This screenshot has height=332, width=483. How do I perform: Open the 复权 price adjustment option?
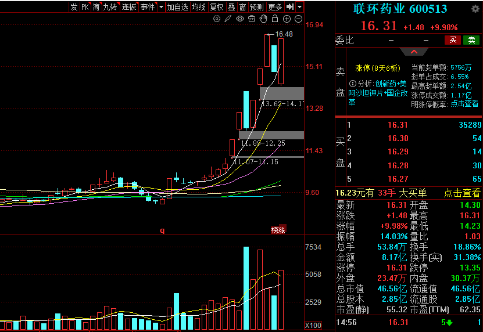click(x=216, y=7)
